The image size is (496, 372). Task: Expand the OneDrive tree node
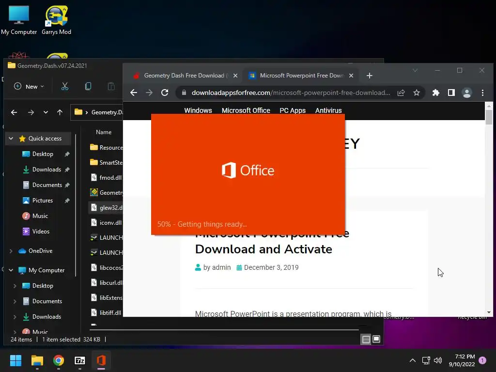[11, 251]
